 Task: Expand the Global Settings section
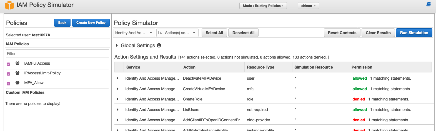pyautogui.click(x=117, y=45)
